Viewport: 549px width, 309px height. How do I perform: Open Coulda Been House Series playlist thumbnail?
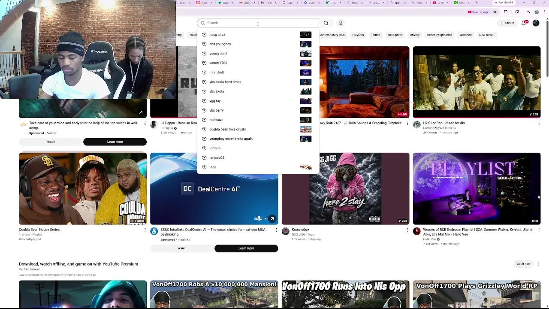click(83, 188)
